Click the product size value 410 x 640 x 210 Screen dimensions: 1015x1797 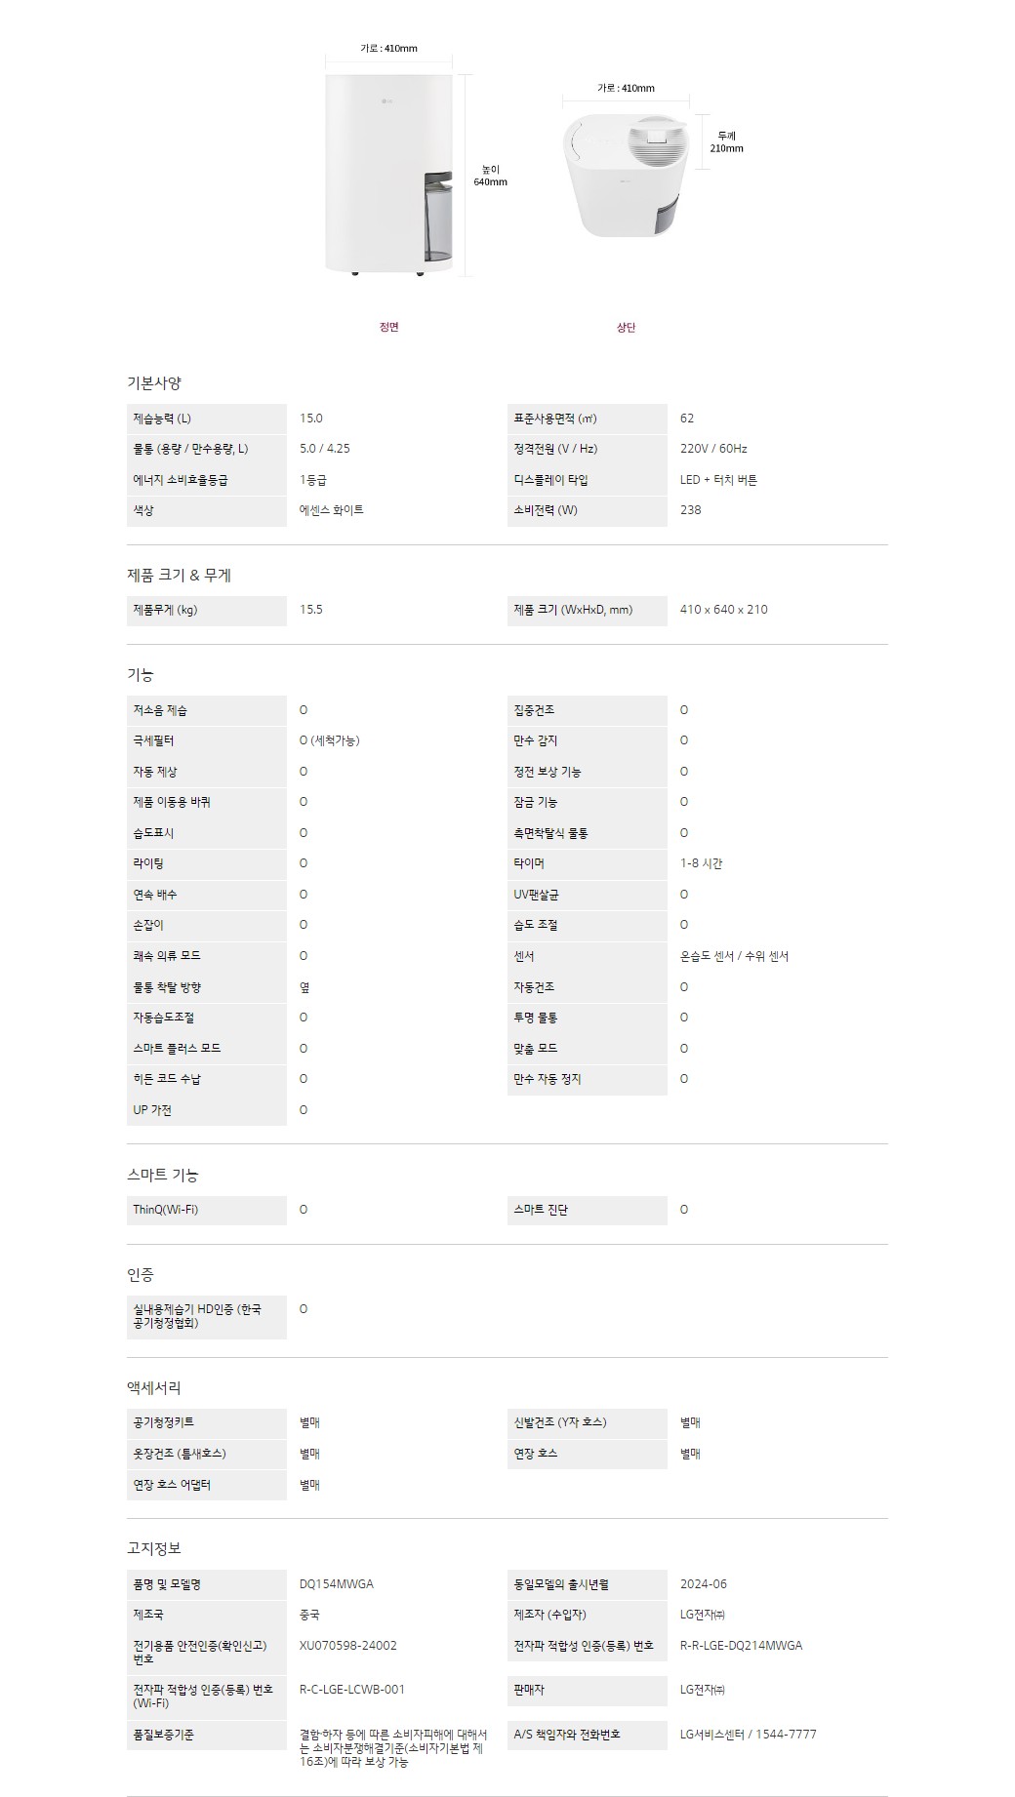coord(723,610)
